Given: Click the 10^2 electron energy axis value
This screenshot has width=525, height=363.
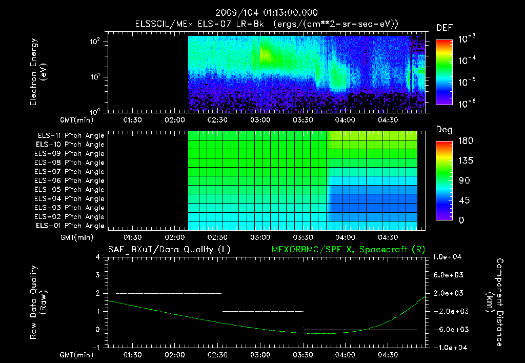Looking at the screenshot, I should point(95,42).
